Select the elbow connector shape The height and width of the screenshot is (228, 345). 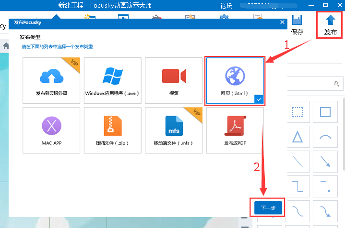(x=297, y=186)
